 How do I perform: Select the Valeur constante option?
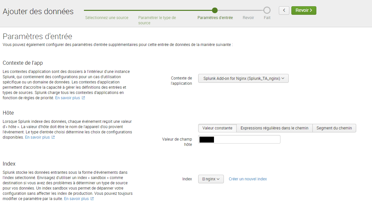(217, 128)
